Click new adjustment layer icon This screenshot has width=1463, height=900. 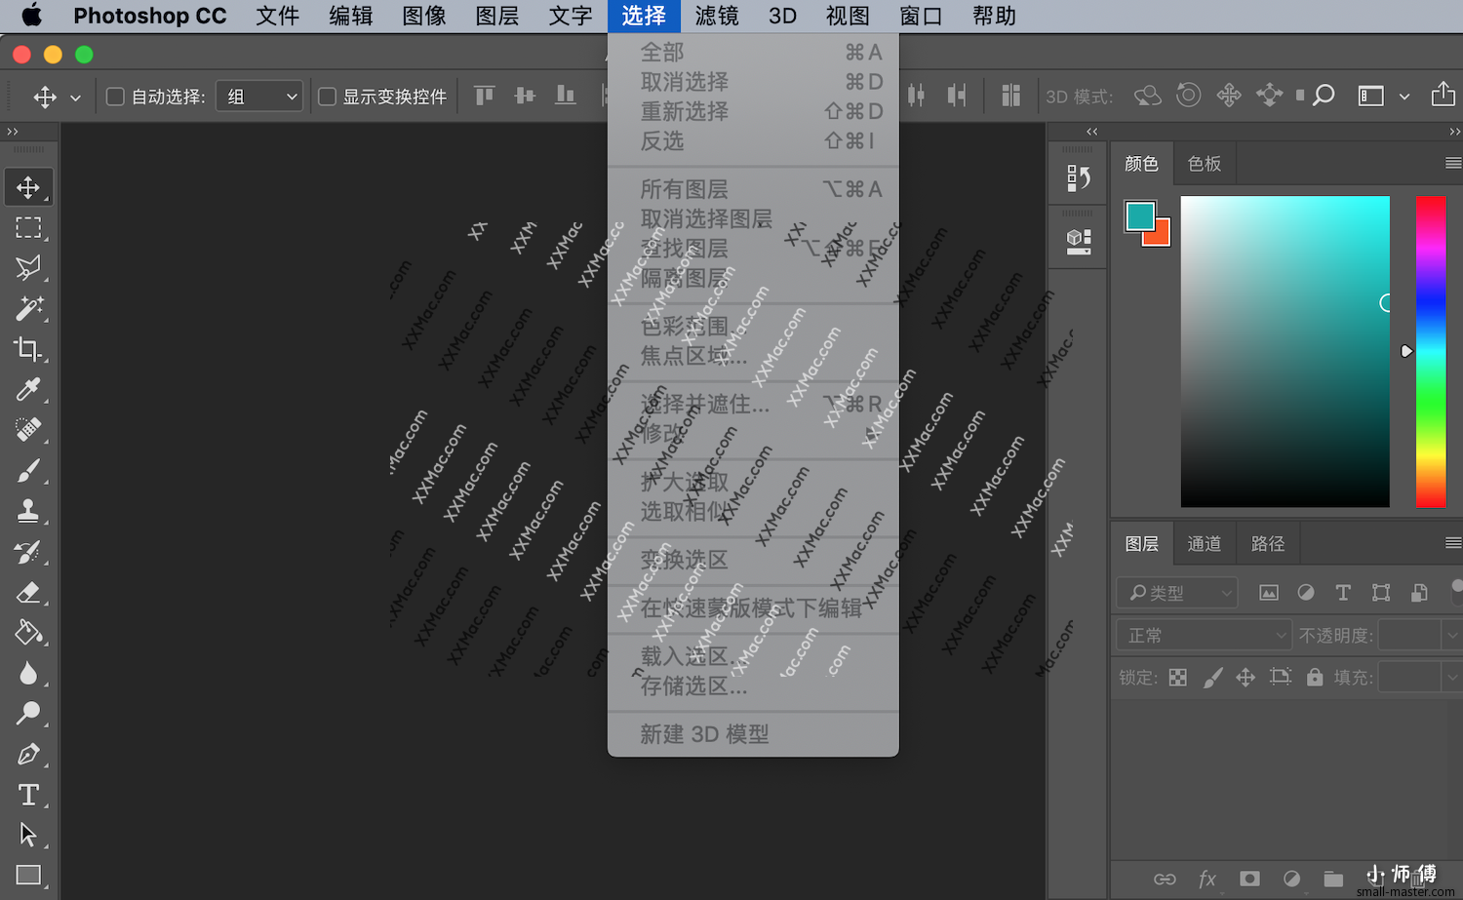[x=1291, y=879]
